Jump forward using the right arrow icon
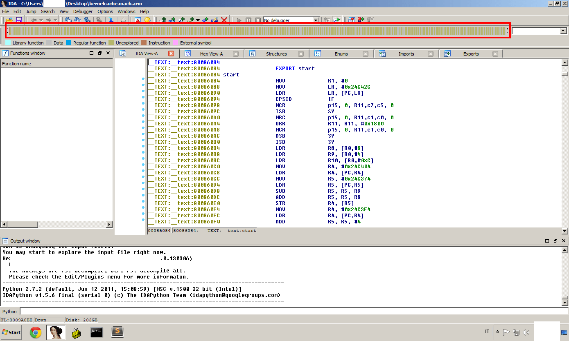This screenshot has width=569, height=341. click(48, 20)
